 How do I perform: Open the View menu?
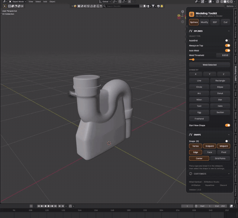(31, 1)
